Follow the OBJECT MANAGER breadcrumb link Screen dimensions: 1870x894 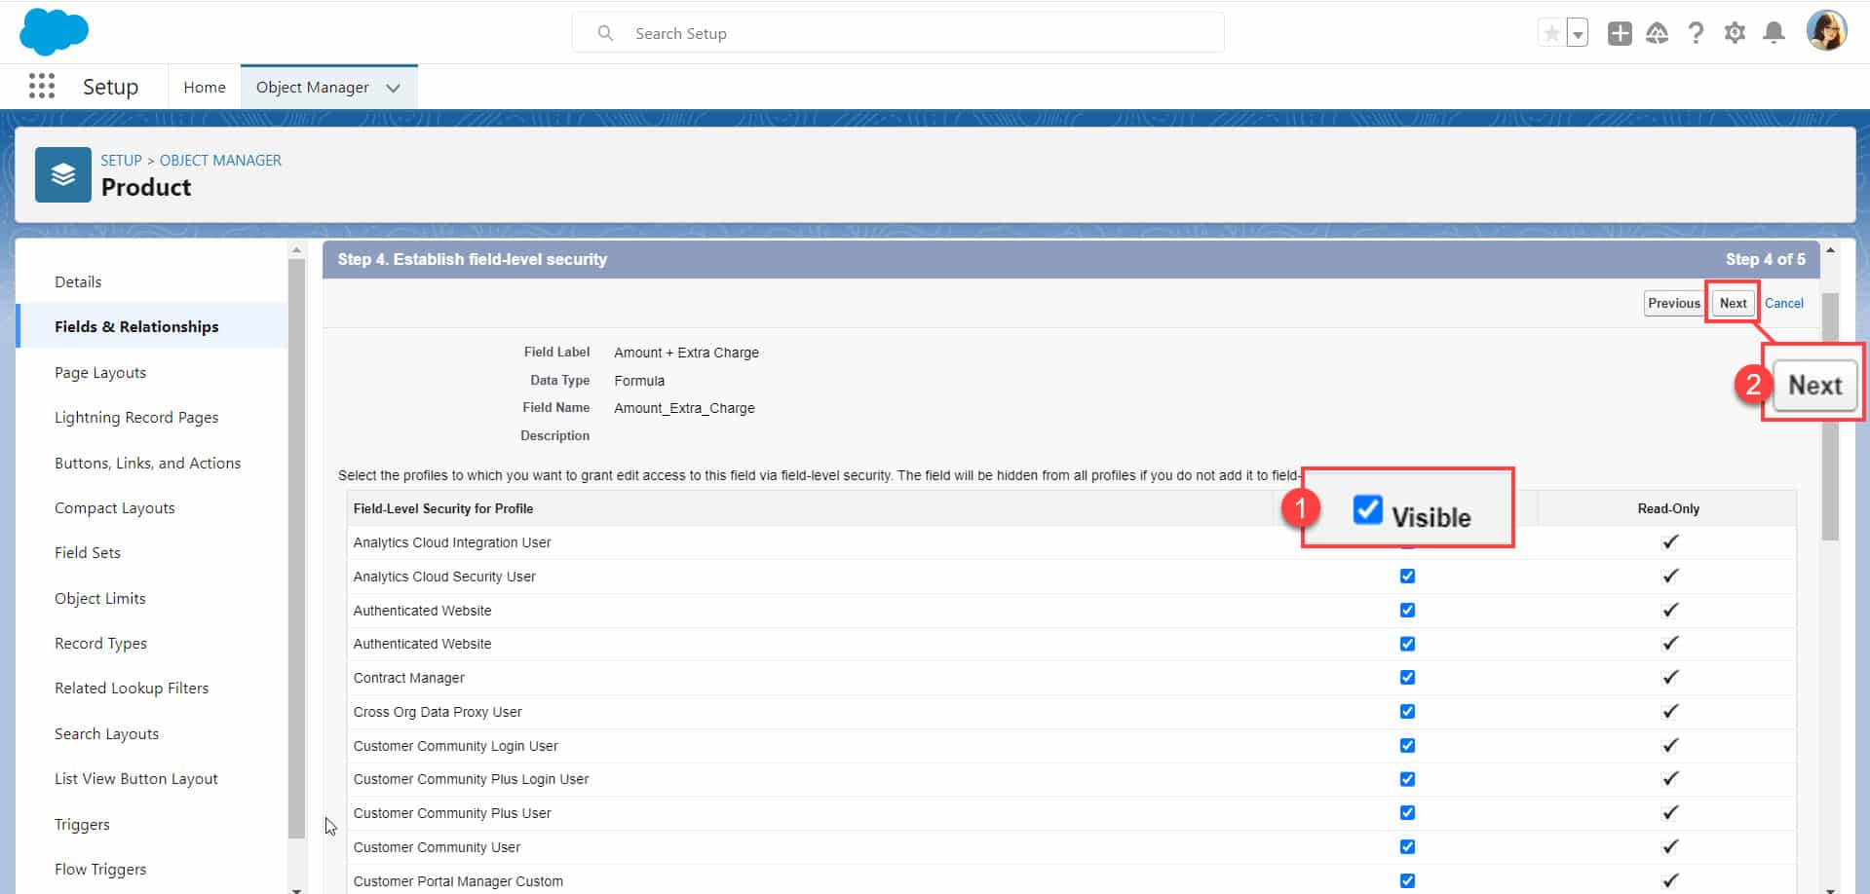pos(220,160)
